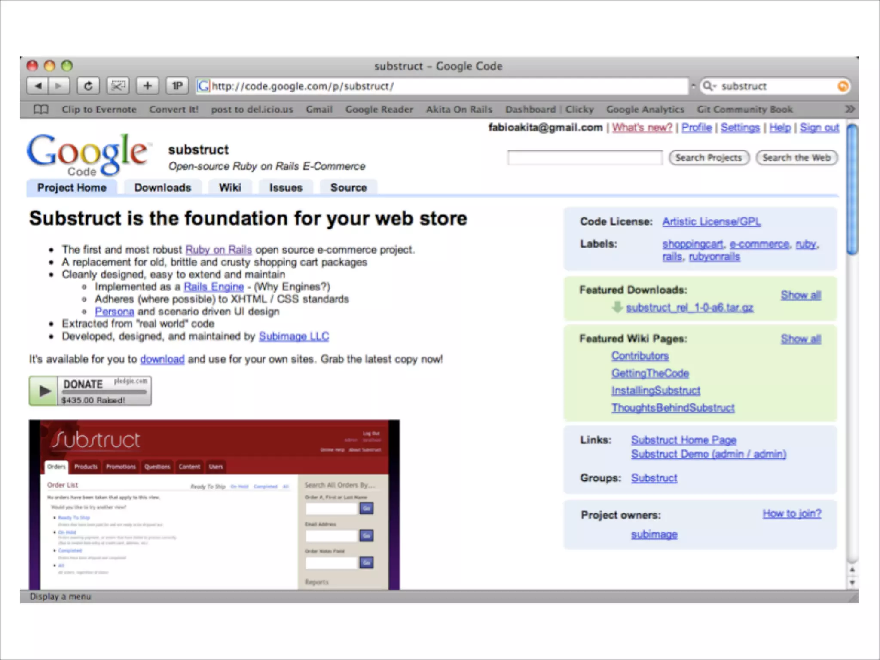Click the pledgie Donate play button

coord(44,391)
